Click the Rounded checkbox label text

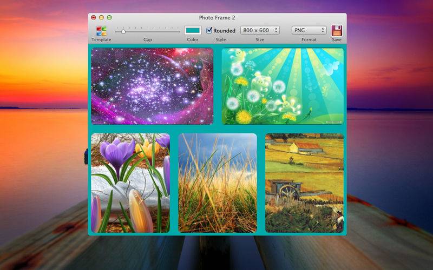[224, 31]
